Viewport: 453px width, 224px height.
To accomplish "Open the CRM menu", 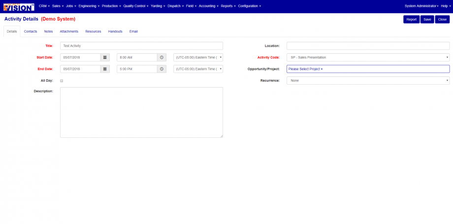I will point(44,6).
